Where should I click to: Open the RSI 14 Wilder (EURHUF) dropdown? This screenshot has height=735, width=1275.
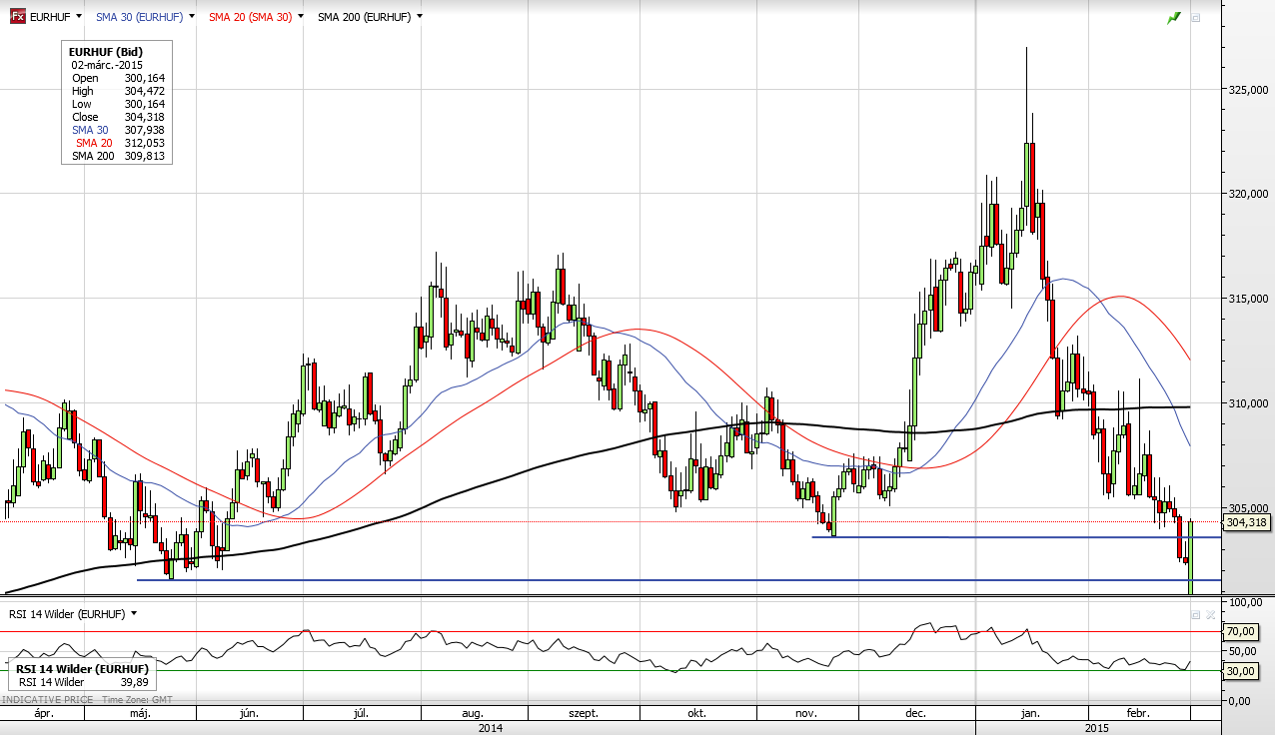(134, 614)
